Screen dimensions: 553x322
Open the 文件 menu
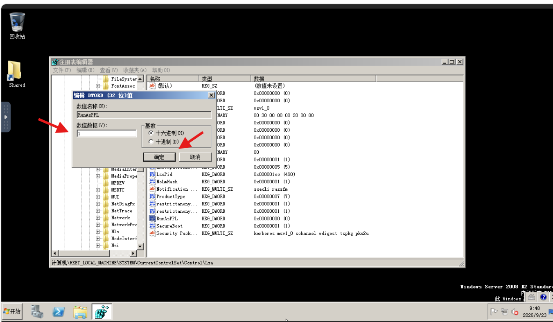(62, 70)
